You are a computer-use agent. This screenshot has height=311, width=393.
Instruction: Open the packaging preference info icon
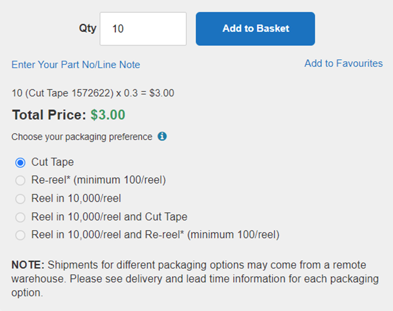[162, 136]
